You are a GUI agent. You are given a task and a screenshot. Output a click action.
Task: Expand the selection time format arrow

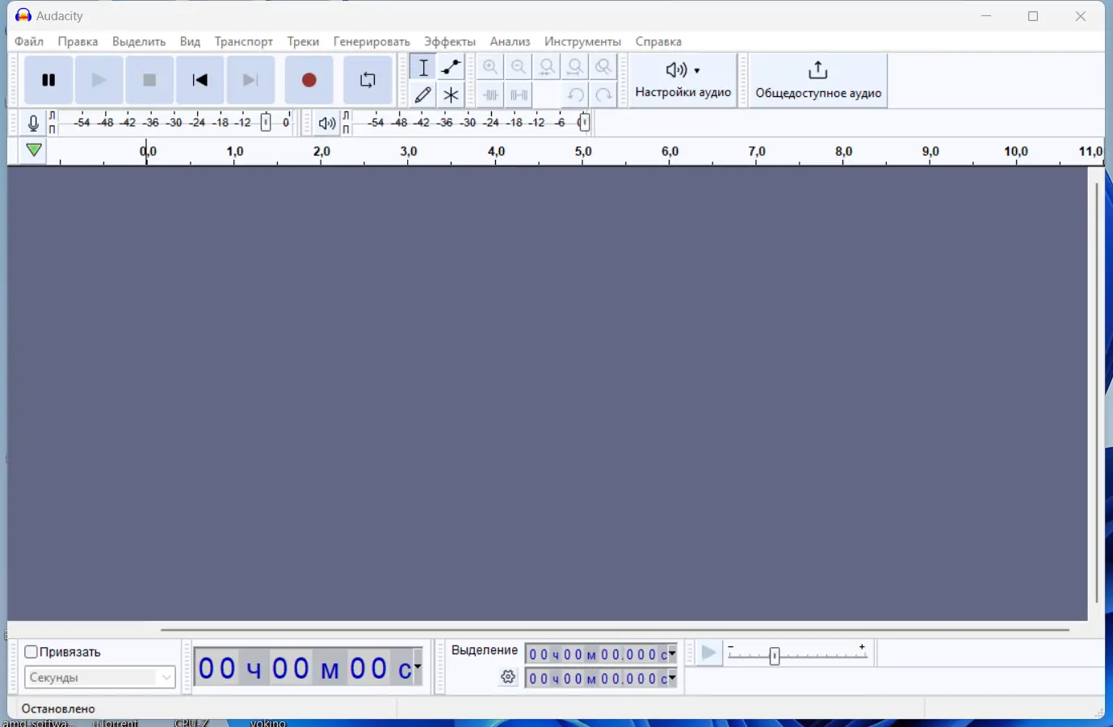(x=670, y=653)
